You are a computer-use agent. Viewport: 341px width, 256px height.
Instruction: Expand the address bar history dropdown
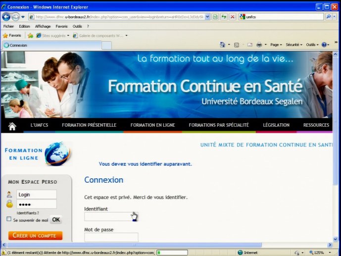point(207,17)
